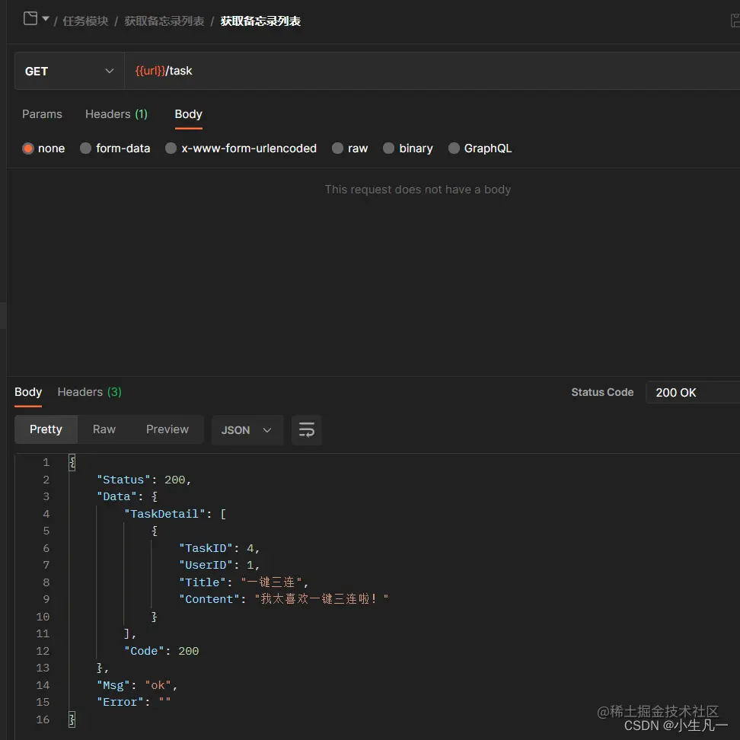Toggle the word wrap icon
Viewport: 740px width, 740px height.
point(307,430)
